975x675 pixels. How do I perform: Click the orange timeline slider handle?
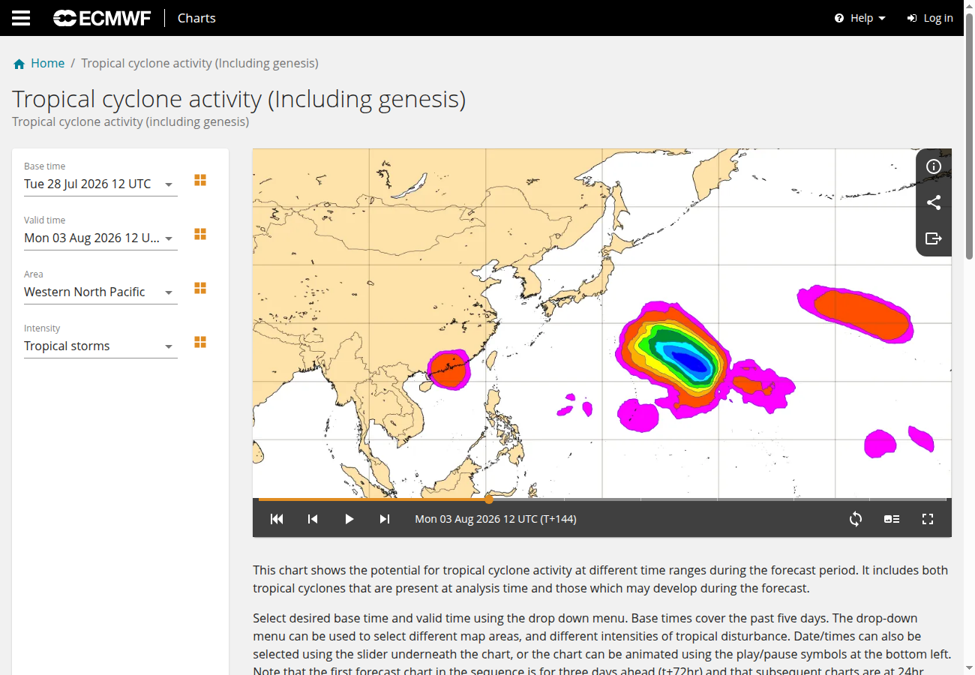(489, 499)
